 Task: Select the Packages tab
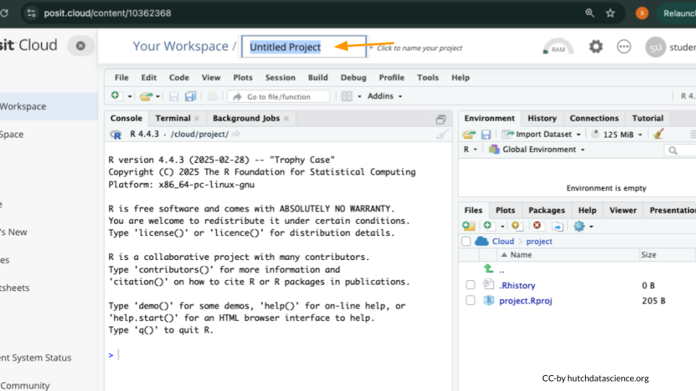pos(547,210)
